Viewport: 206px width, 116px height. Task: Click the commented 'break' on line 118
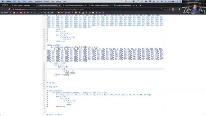(x=69, y=105)
